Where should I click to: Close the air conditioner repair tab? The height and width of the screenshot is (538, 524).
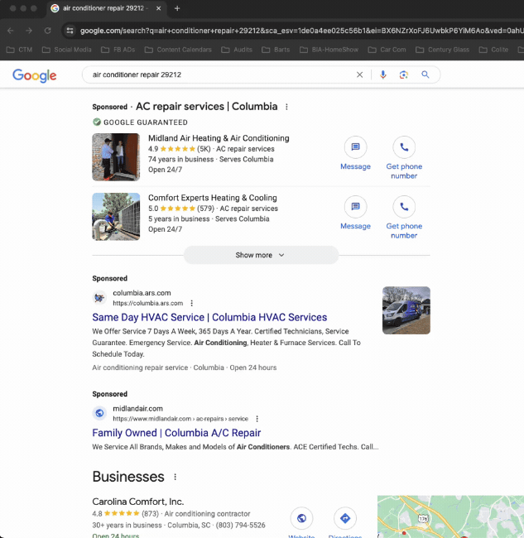159,8
